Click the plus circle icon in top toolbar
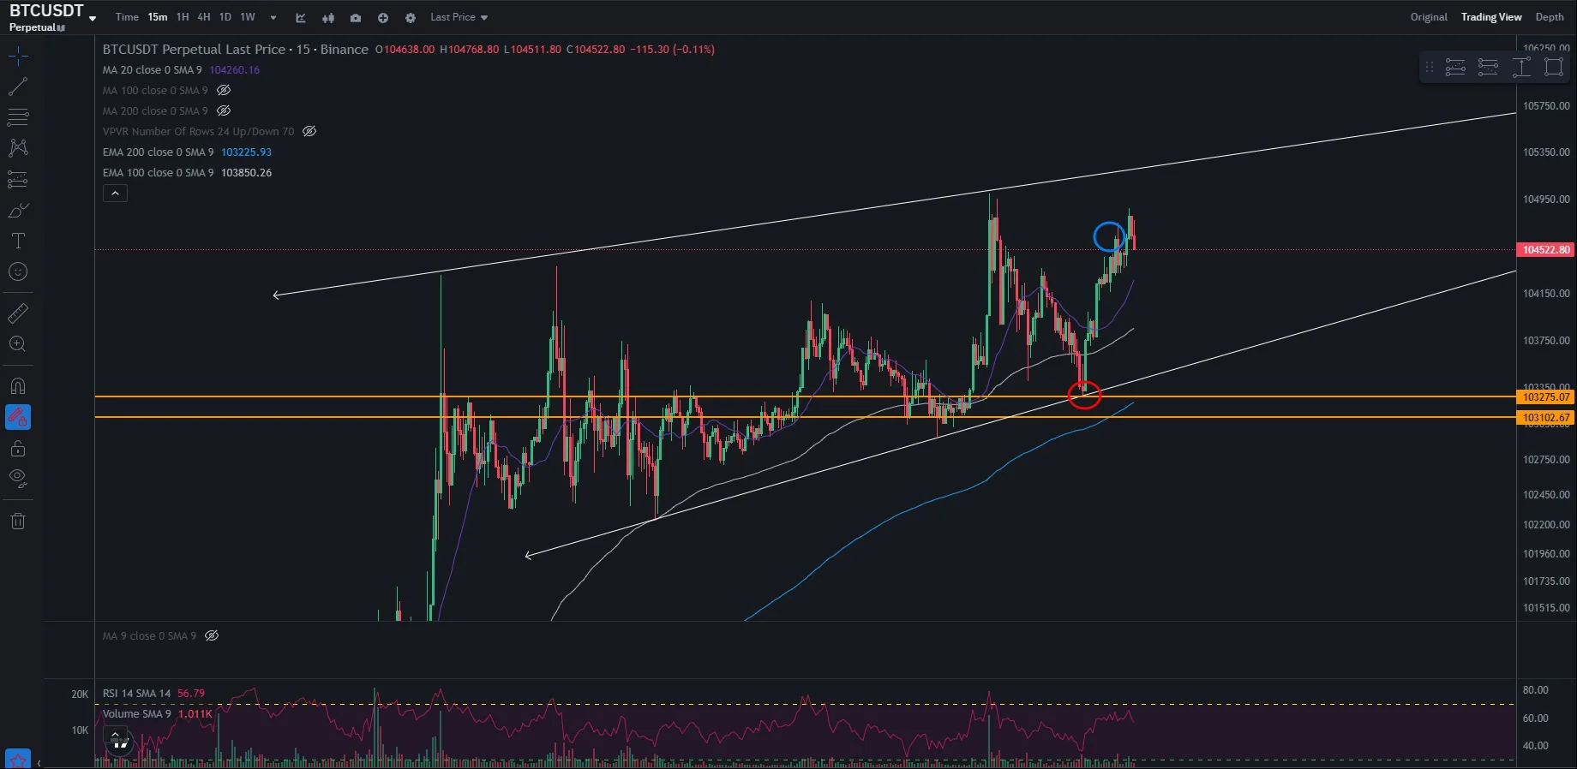 point(383,18)
